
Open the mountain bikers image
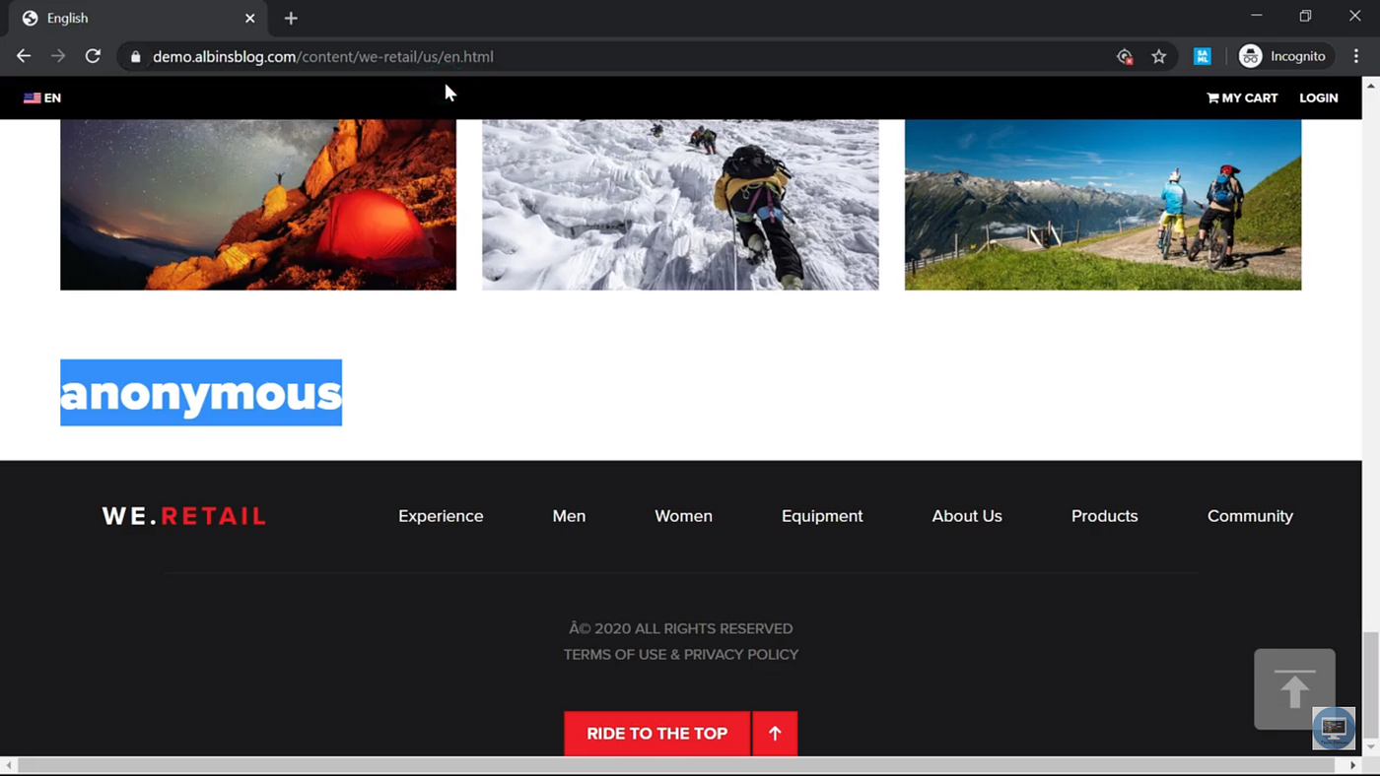(1103, 205)
